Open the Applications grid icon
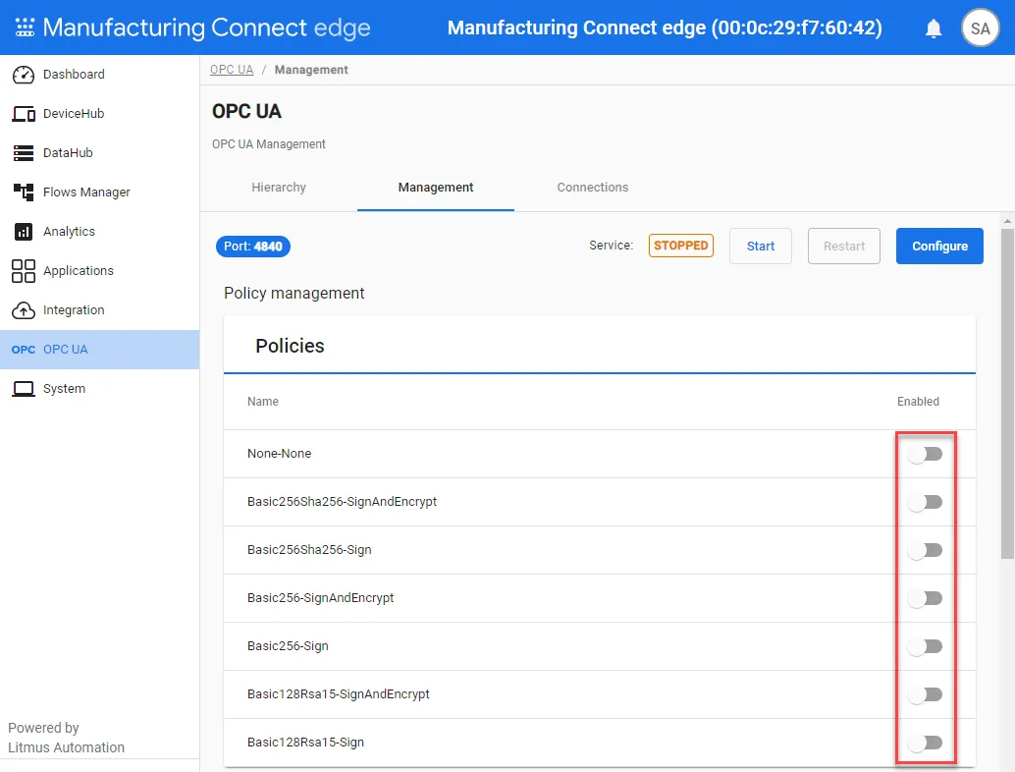The image size is (1015, 772). click(x=24, y=271)
